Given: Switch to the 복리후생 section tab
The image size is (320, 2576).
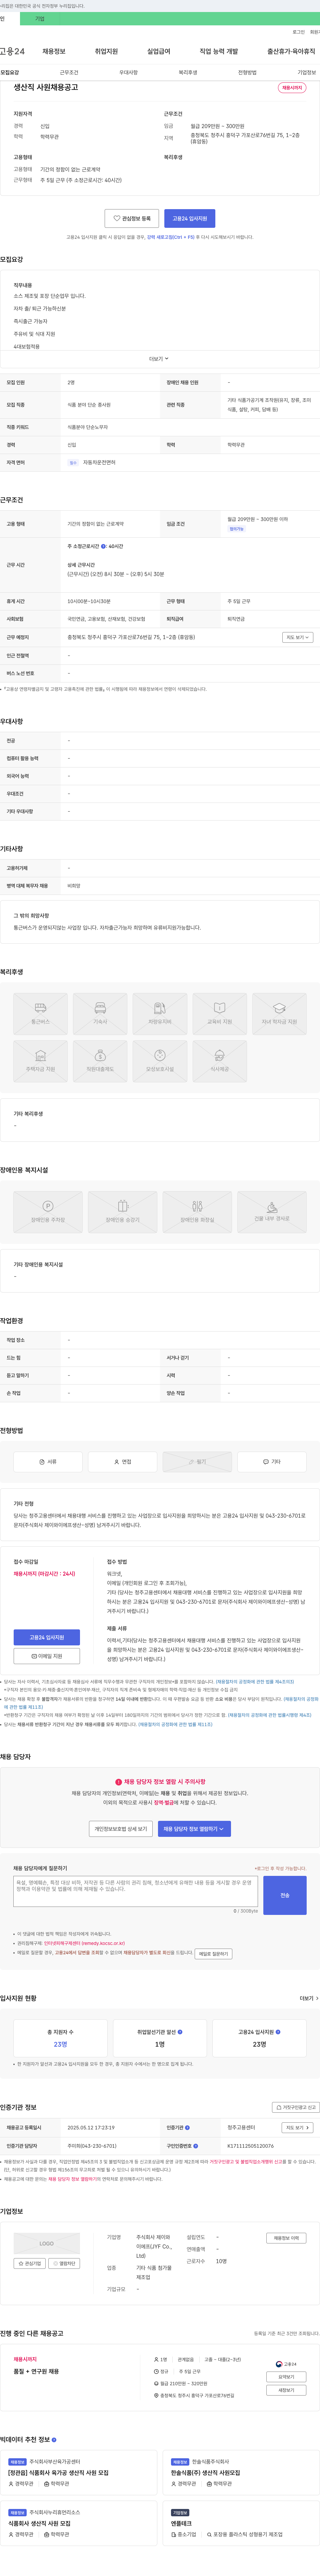Looking at the screenshot, I should 188,72.
